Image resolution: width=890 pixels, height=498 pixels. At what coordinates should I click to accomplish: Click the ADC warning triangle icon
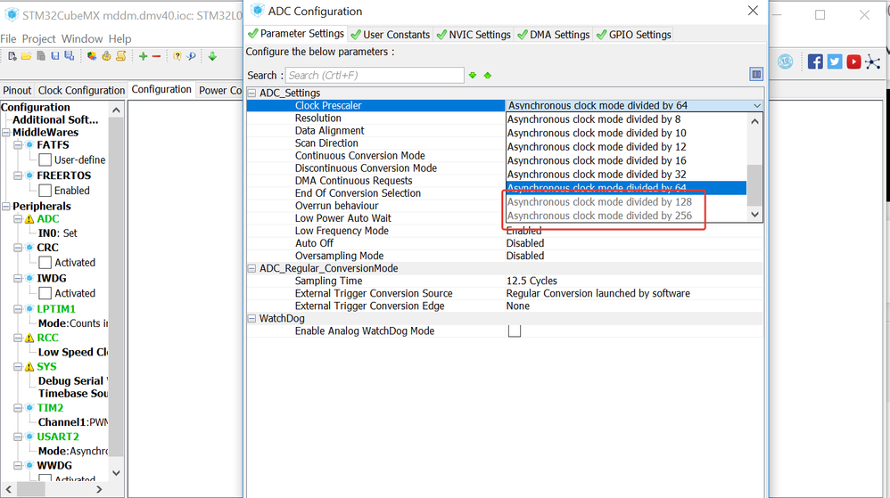(29, 219)
